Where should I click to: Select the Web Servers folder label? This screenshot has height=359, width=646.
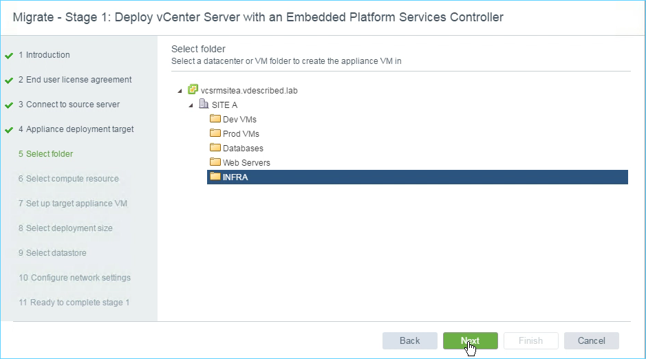(x=246, y=162)
